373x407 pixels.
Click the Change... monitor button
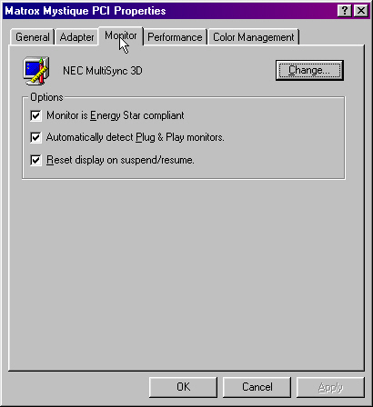[309, 70]
